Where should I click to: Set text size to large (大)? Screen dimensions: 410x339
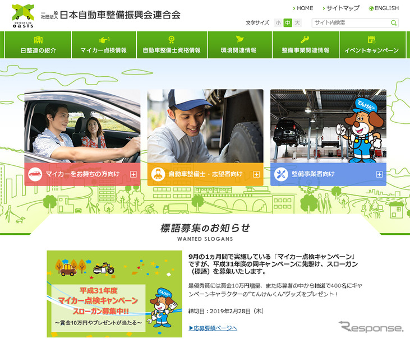[x=297, y=23]
